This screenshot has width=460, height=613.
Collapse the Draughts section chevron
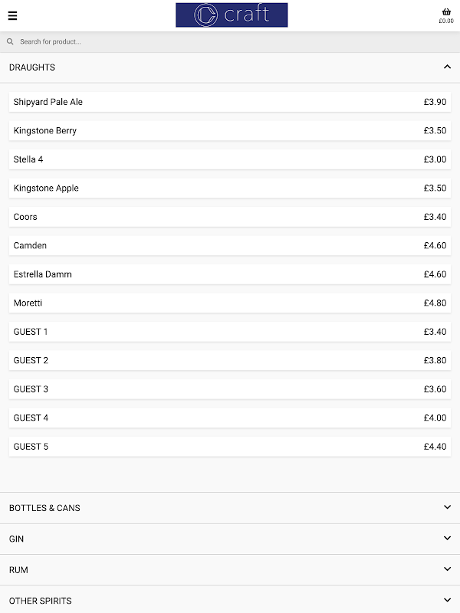[447, 67]
